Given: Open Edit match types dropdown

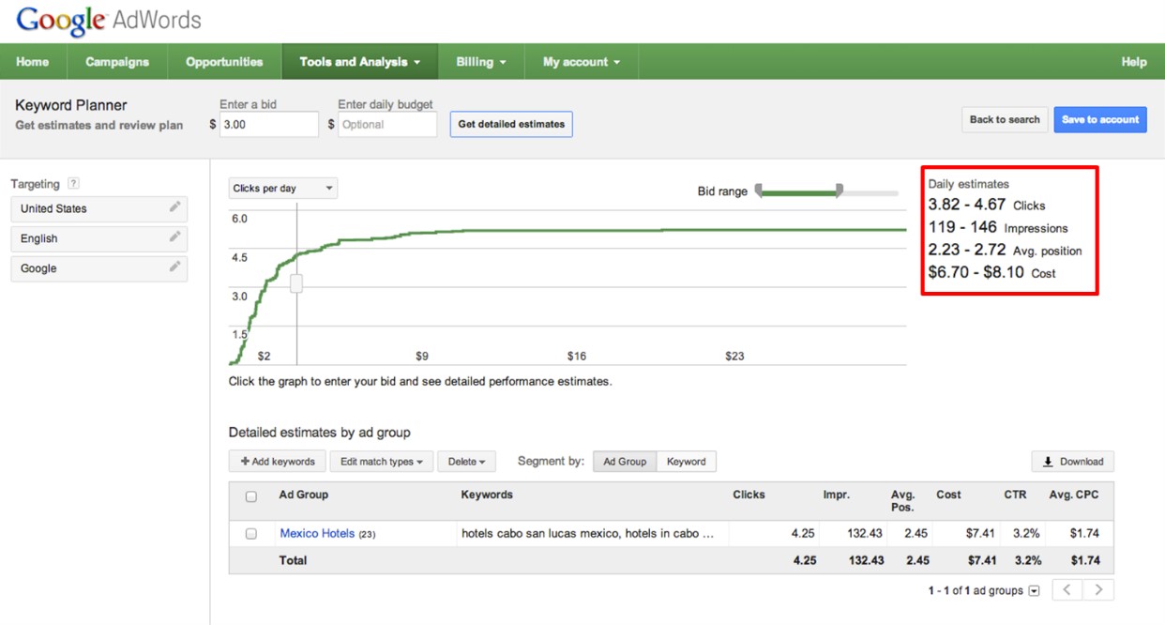Looking at the screenshot, I should [381, 462].
